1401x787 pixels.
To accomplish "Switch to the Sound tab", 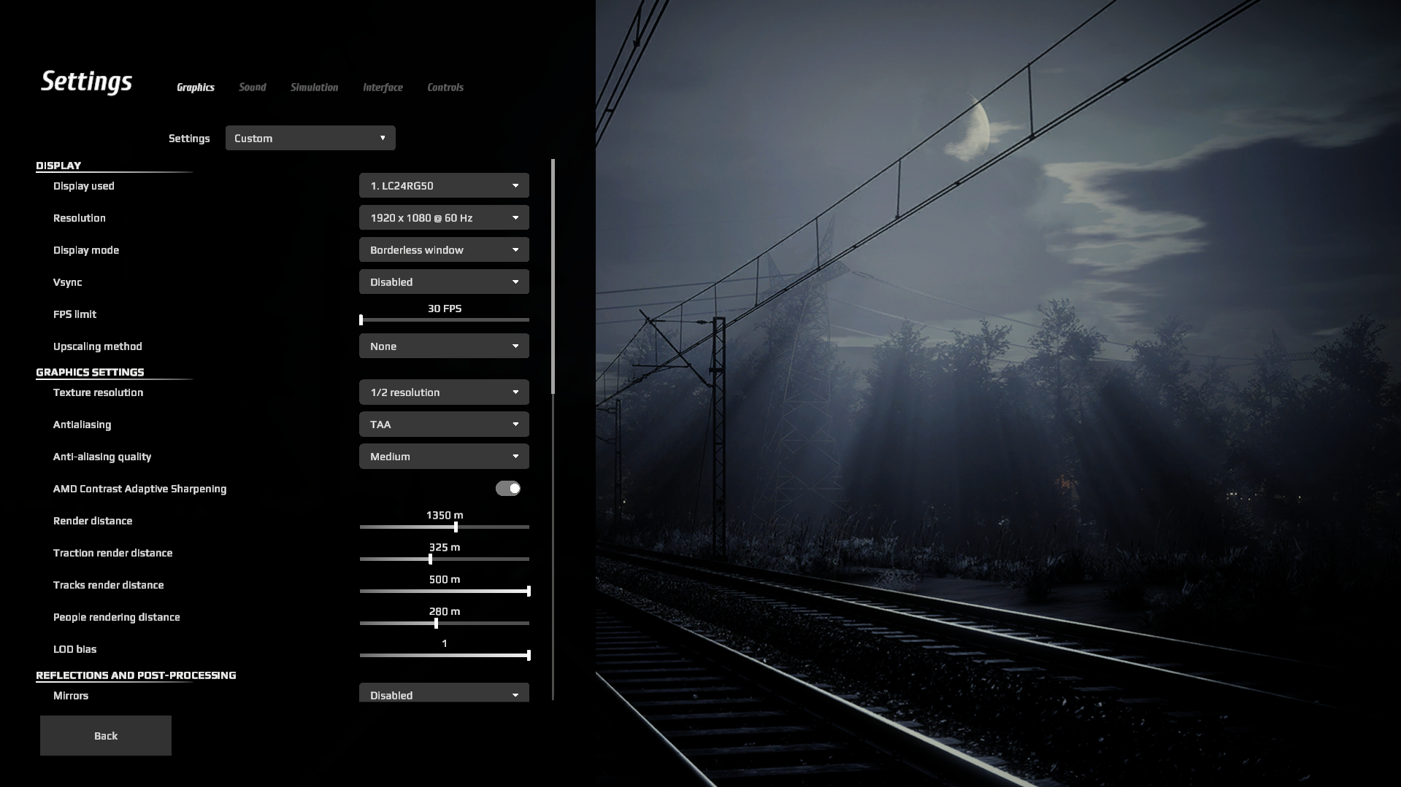I will [253, 88].
